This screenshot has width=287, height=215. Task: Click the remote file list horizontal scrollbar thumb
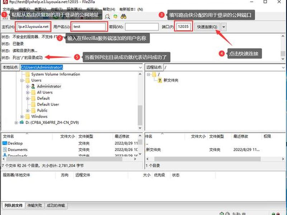[207, 159]
